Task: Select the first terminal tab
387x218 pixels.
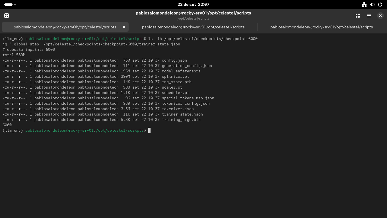Action: point(65,27)
